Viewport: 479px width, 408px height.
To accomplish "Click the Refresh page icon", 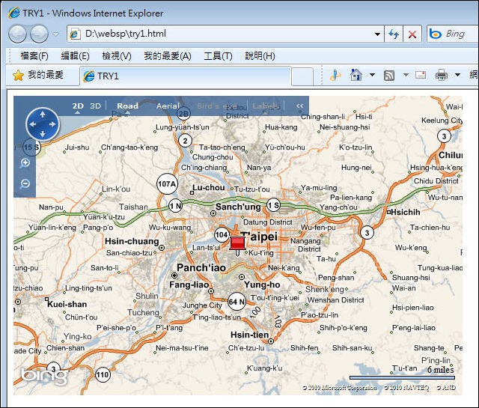I will [394, 34].
